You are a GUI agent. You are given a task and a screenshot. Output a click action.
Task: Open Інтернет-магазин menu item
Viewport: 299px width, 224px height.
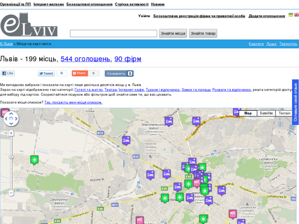coord(49,4)
